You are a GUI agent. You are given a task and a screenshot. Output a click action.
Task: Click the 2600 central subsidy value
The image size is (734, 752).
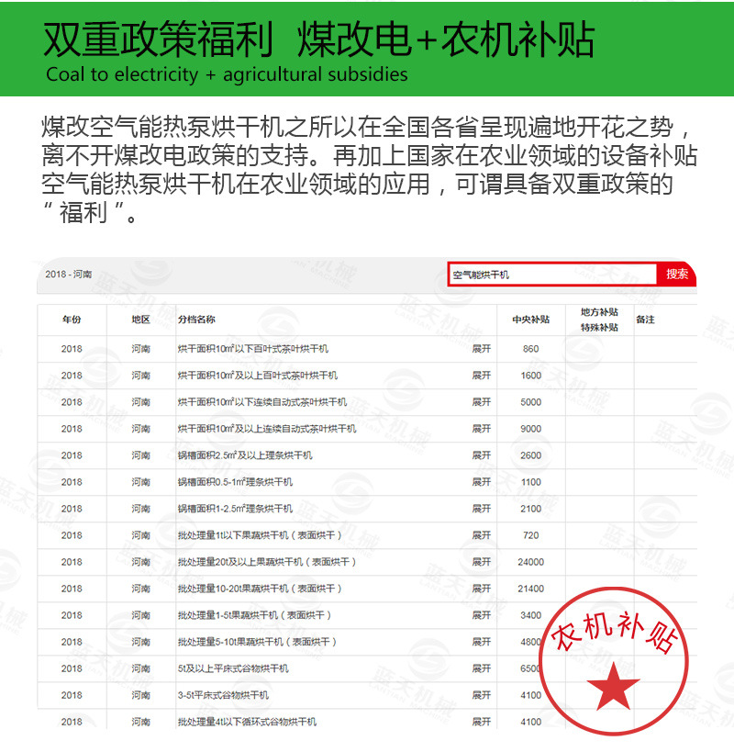(x=531, y=455)
